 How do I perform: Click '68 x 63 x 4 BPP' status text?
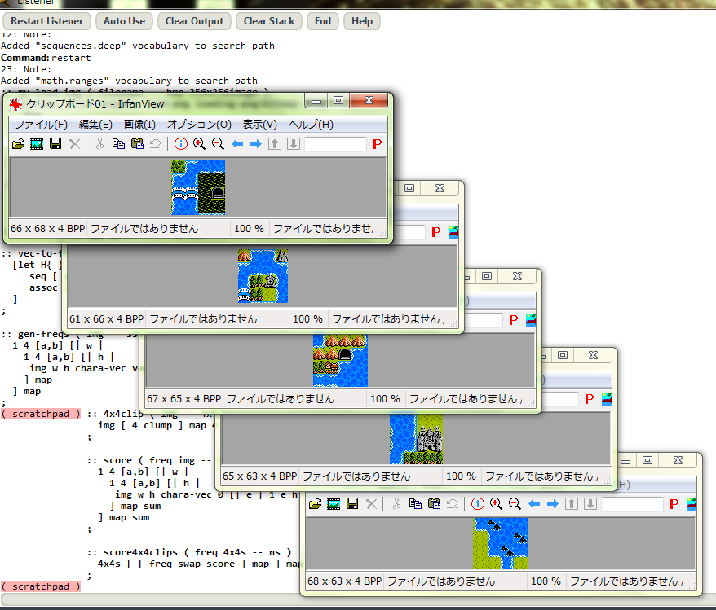(x=344, y=581)
